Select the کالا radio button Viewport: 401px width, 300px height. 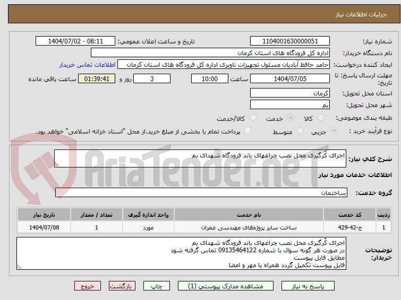coord(321,118)
